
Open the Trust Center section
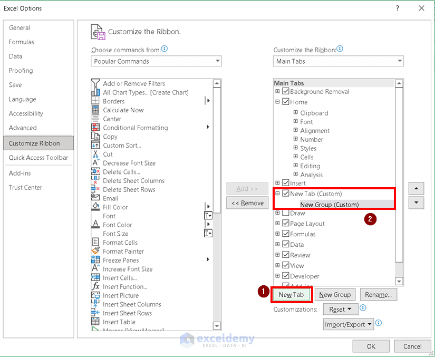(25, 187)
